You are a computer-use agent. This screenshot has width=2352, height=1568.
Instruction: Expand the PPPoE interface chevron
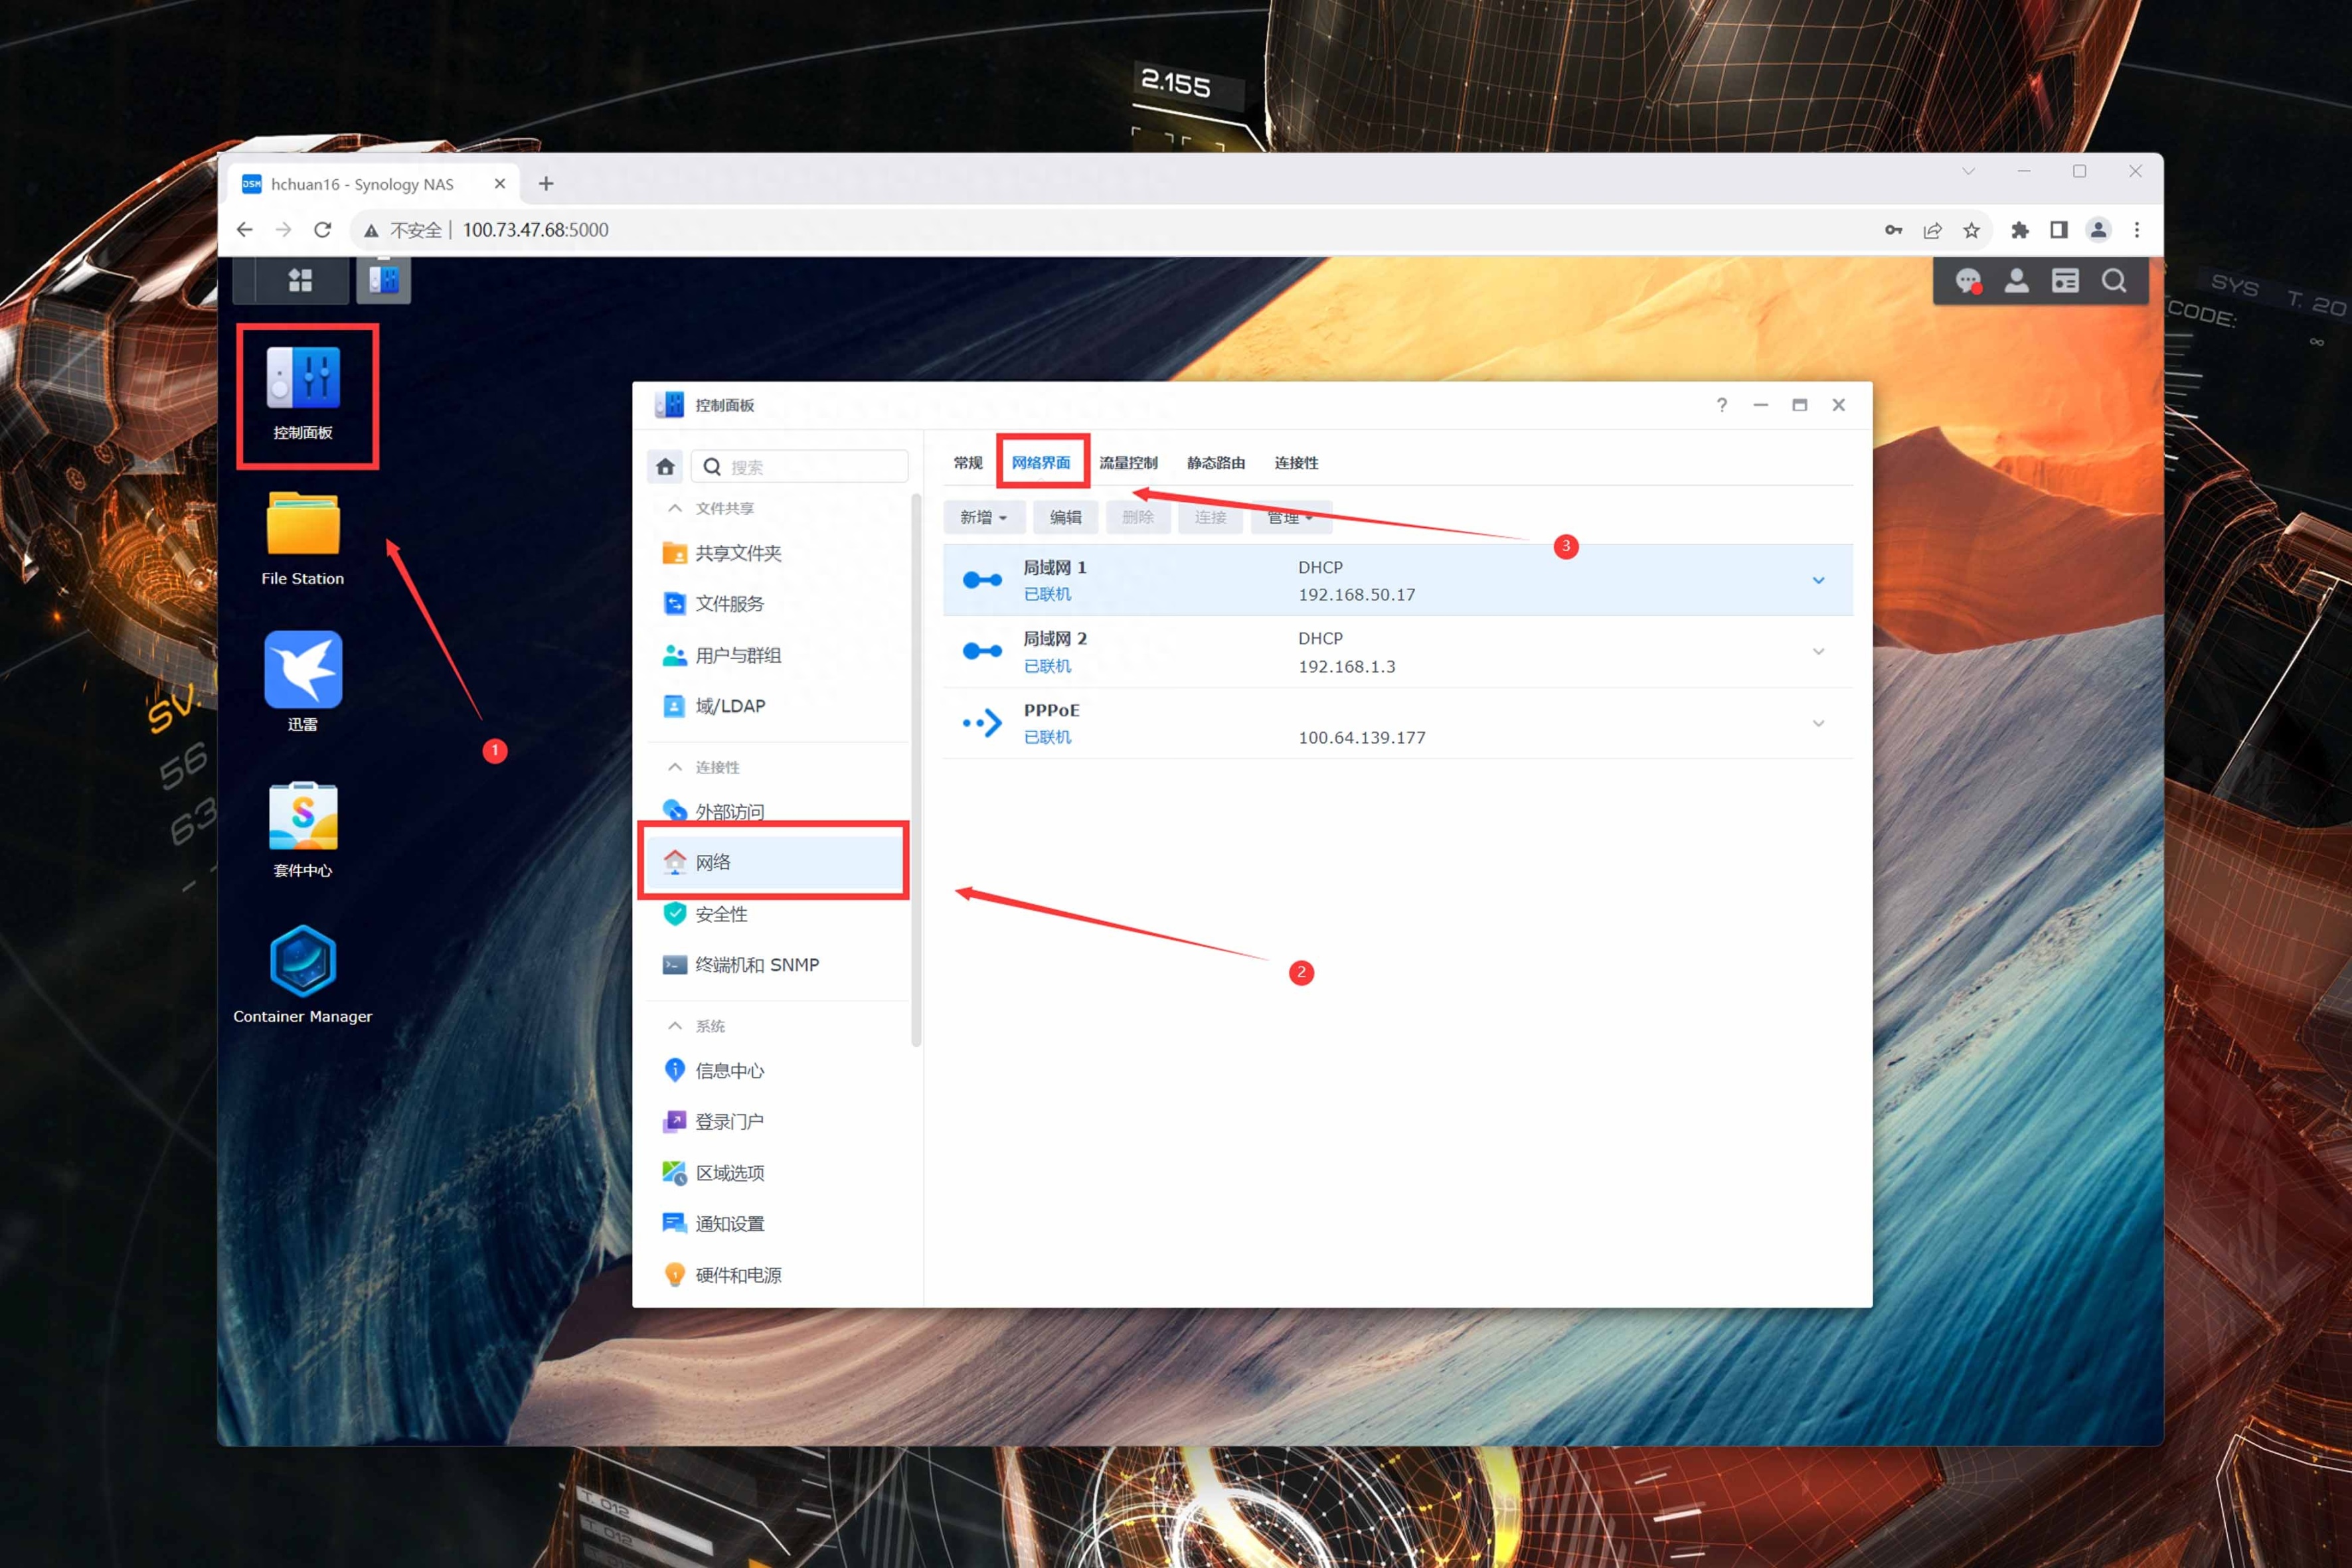click(1818, 723)
